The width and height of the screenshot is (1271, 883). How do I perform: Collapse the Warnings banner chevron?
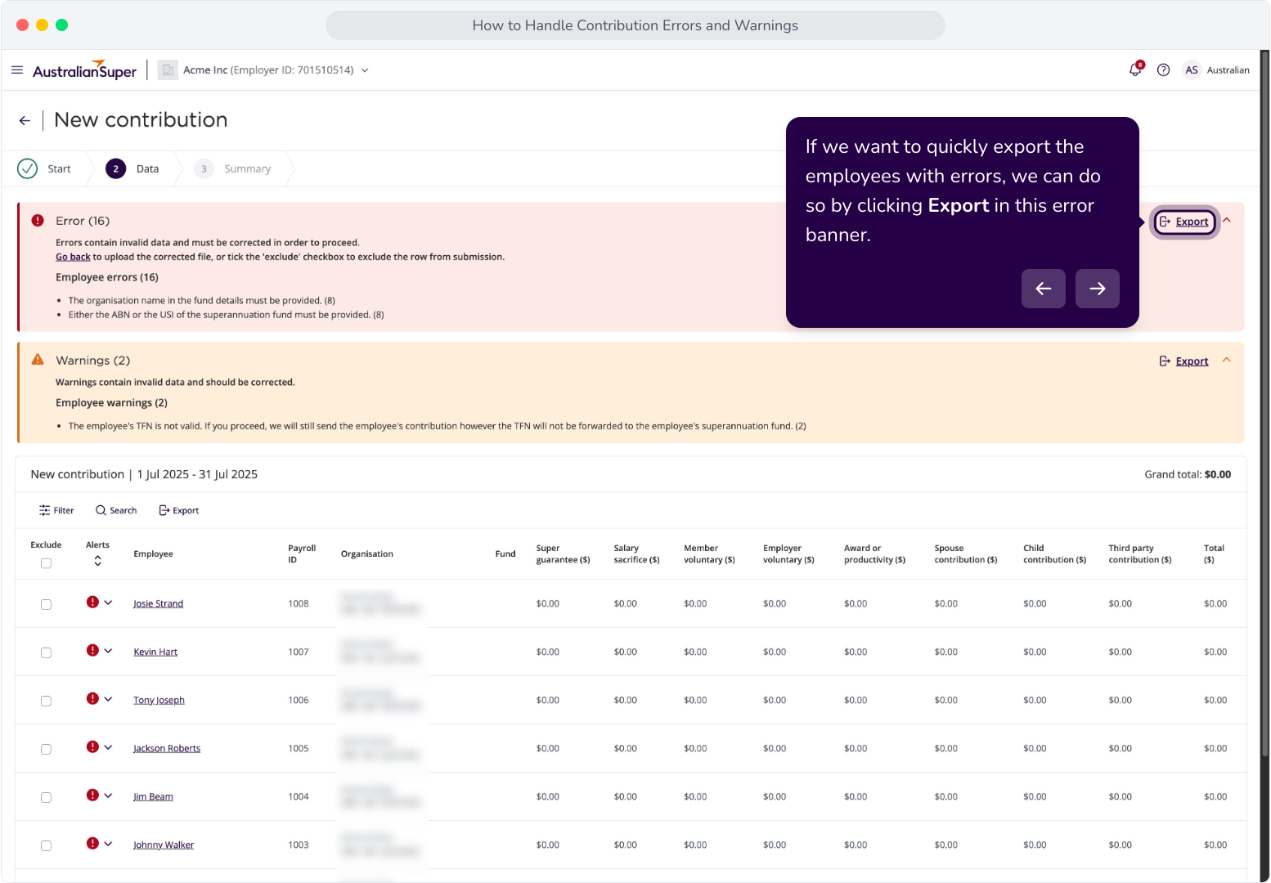click(1227, 361)
